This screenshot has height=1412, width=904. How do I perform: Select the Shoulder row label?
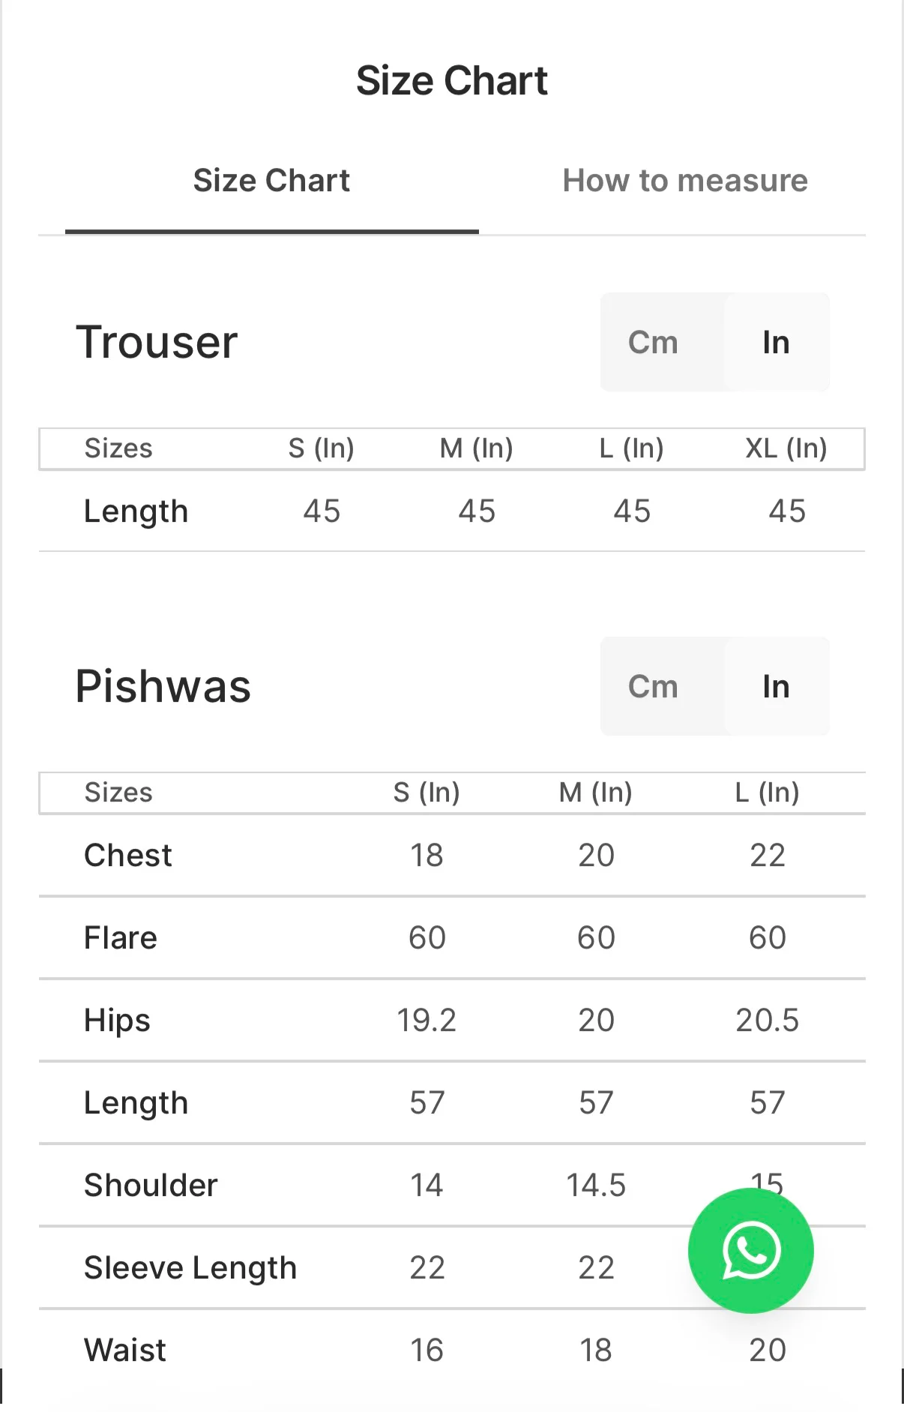tap(151, 1186)
